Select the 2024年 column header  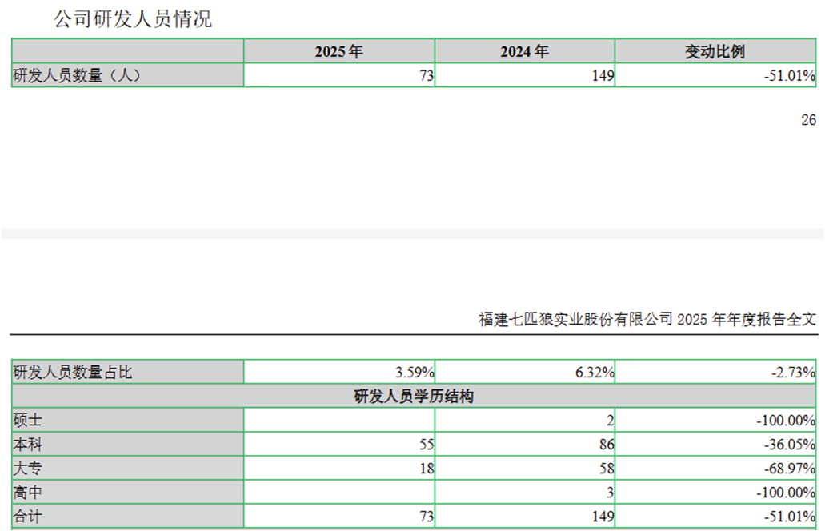[x=525, y=51]
